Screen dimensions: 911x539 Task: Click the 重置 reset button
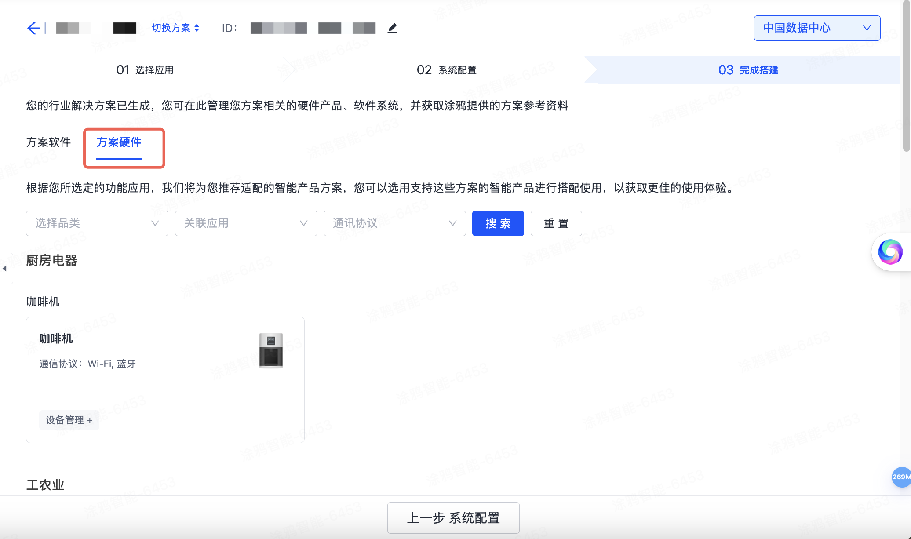(556, 223)
